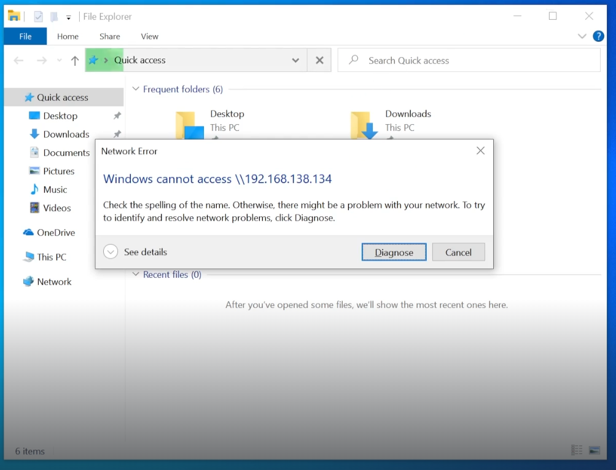The height and width of the screenshot is (470, 616).
Task: Click the Diagnose button
Action: click(394, 252)
